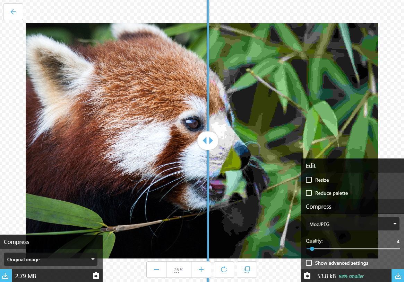Rotate the image using the rotate icon
The width and height of the screenshot is (404, 282).
tap(224, 270)
